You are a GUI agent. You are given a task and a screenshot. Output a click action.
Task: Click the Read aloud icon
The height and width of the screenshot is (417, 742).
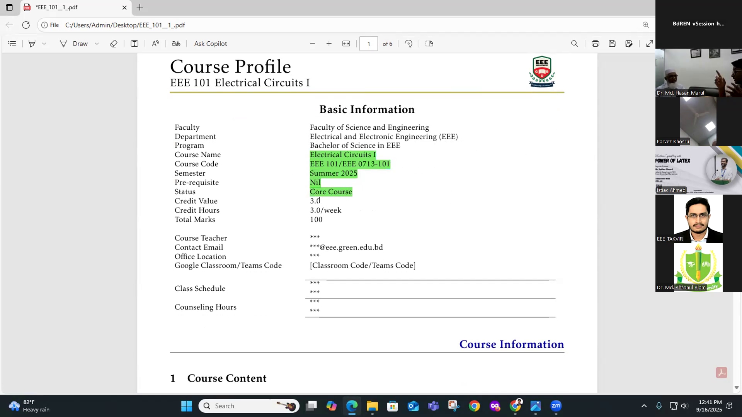pos(155,44)
